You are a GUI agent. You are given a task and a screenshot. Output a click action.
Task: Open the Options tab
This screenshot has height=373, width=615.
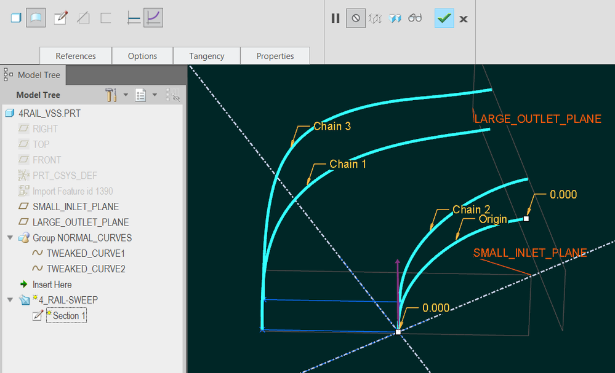point(142,56)
